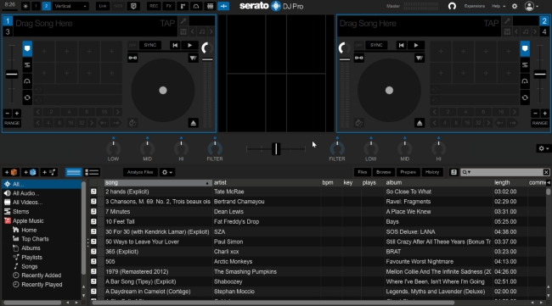This screenshot has width=552, height=306.
Task: Open the MIDI mapping mode
Action: pyautogui.click(x=118, y=6)
